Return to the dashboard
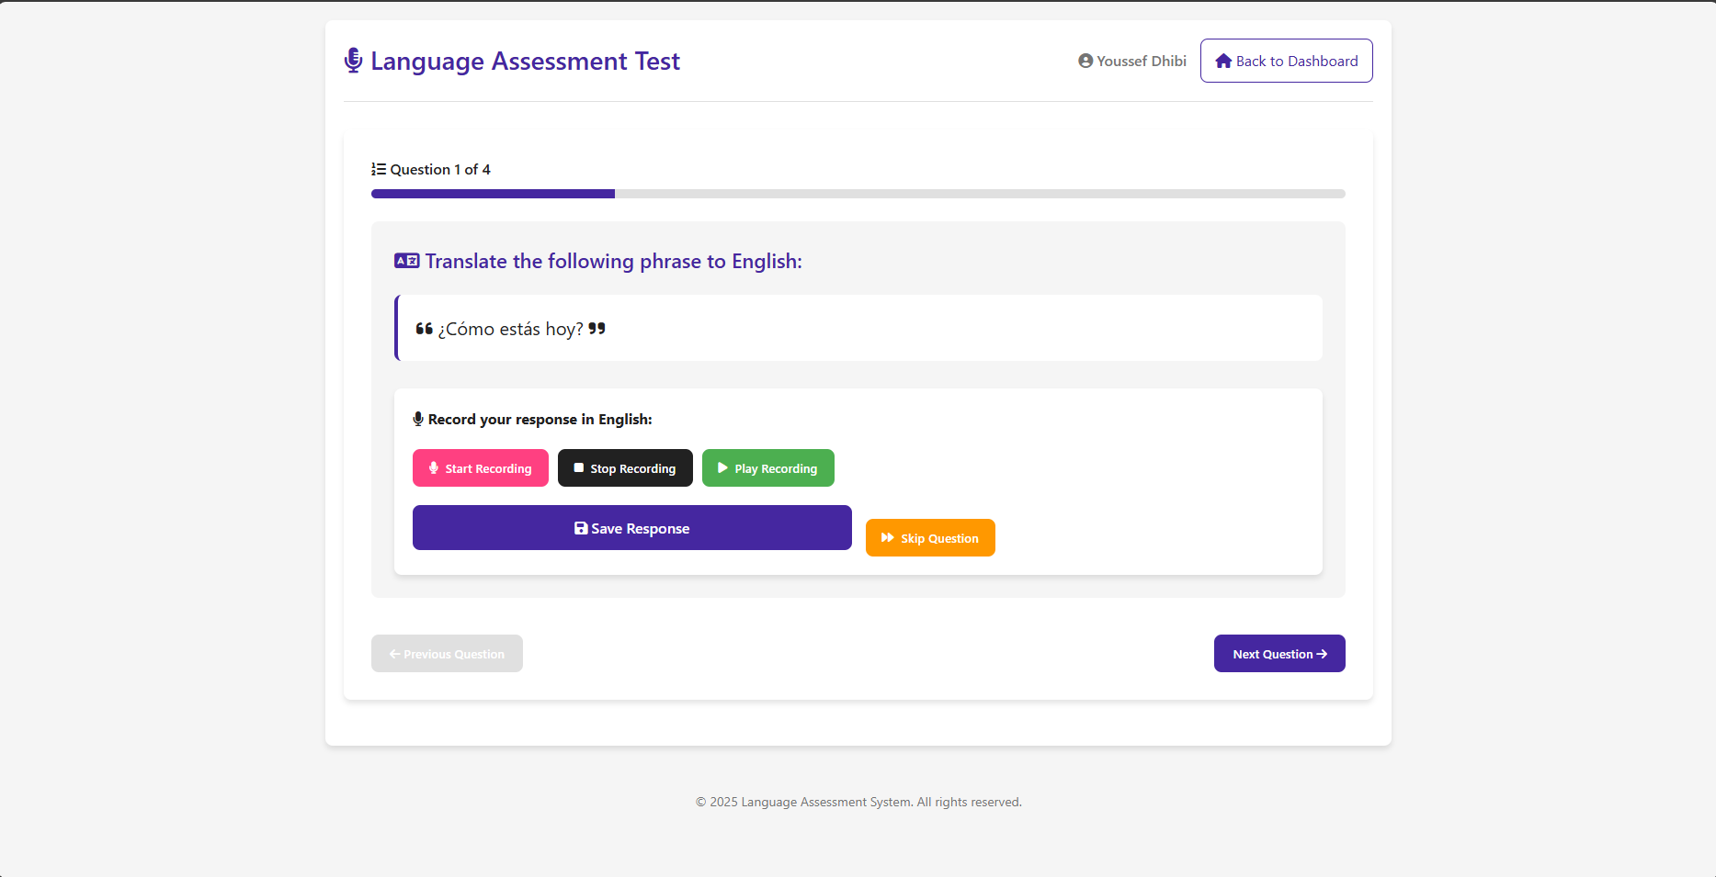The height and width of the screenshot is (877, 1716). tap(1286, 61)
